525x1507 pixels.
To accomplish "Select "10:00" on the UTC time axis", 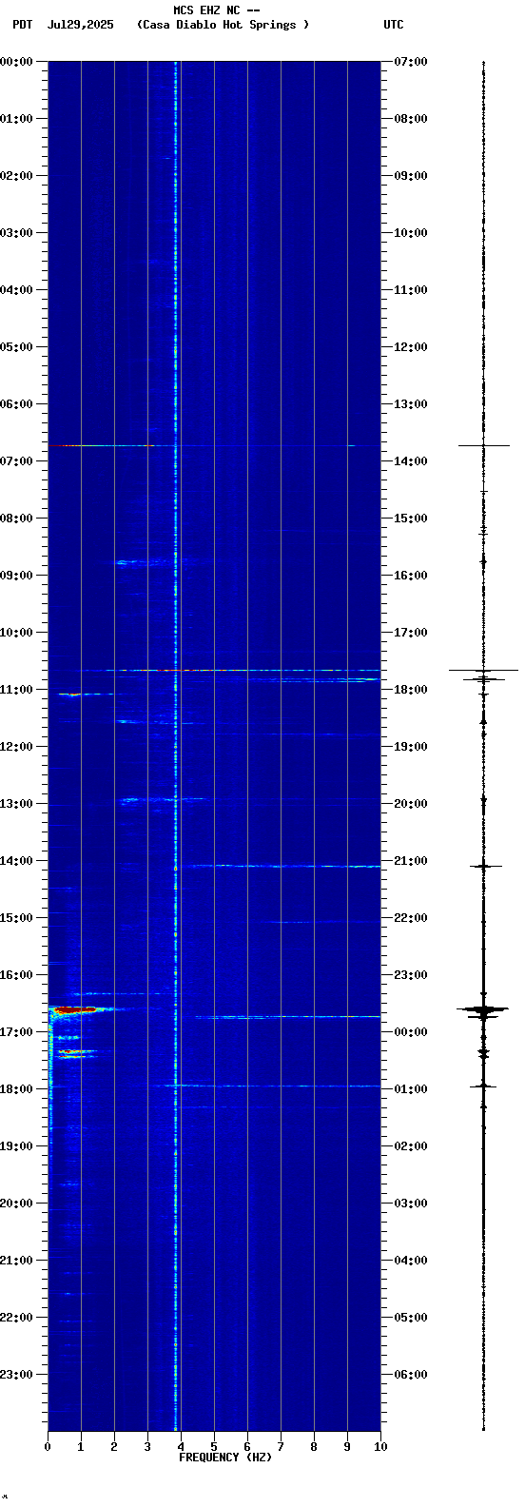I will [x=411, y=233].
